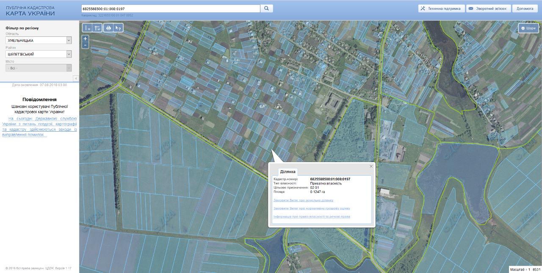
Task: Activate the parcel info pointer tool
Action: pyautogui.click(x=119, y=28)
